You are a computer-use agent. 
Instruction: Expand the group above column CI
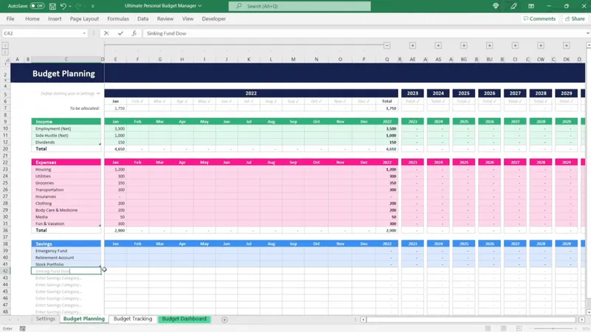pyautogui.click(x=515, y=46)
